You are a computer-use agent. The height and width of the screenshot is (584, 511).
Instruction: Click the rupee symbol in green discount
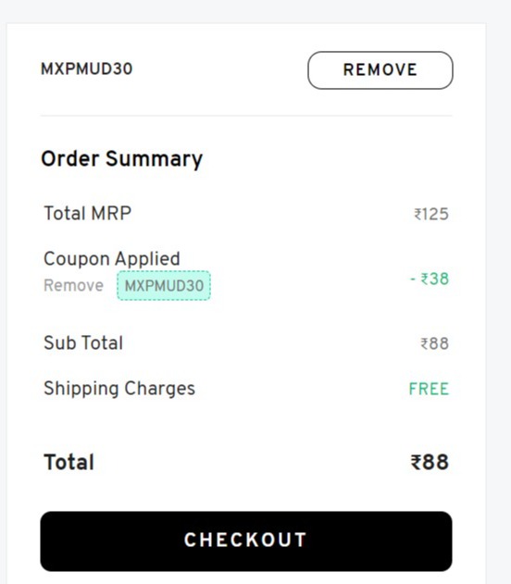click(425, 279)
